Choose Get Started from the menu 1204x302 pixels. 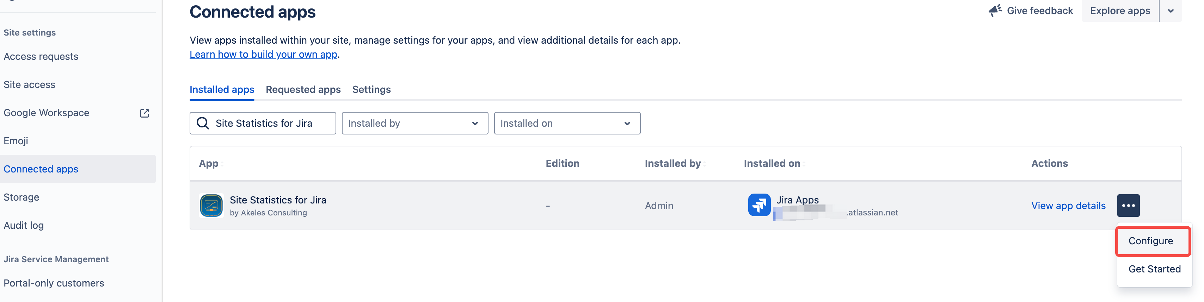pyautogui.click(x=1154, y=269)
